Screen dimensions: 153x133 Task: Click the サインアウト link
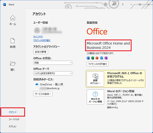38,37
